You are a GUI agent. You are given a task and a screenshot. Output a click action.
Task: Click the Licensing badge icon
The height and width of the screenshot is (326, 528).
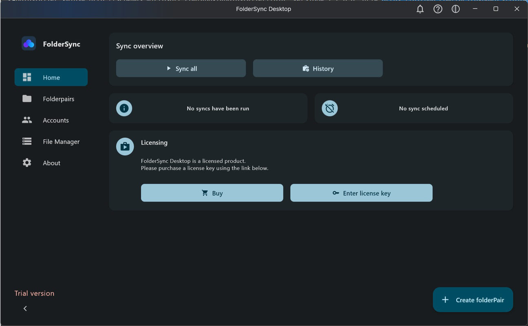click(125, 147)
